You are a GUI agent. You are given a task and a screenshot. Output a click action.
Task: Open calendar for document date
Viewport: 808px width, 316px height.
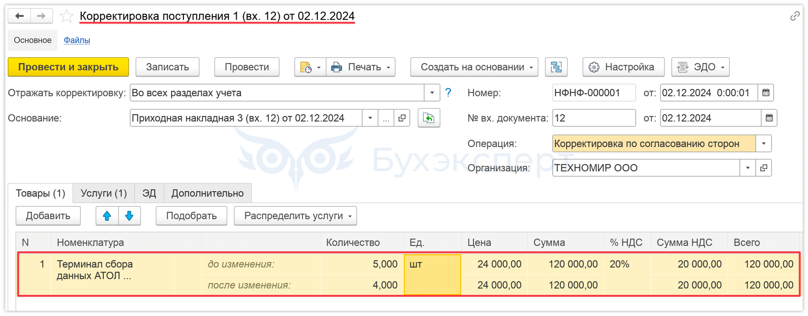coord(766,93)
